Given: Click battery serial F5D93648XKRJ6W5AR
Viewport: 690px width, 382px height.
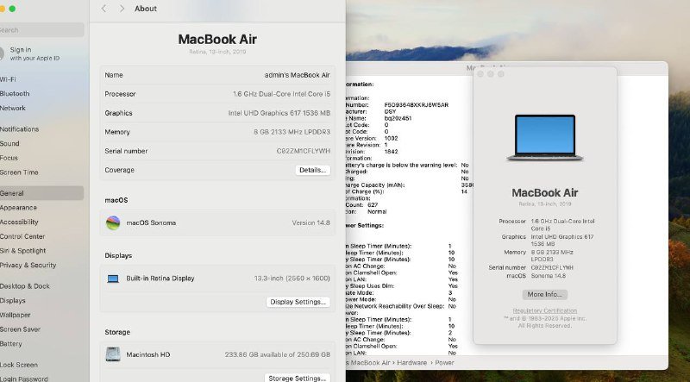Looking at the screenshot, I should pyautogui.click(x=417, y=105).
